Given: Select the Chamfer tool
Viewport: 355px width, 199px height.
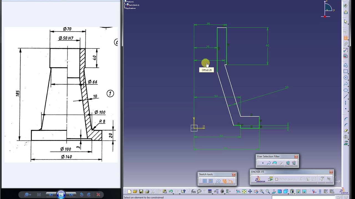Looking at the screenshot, I should [346, 125].
